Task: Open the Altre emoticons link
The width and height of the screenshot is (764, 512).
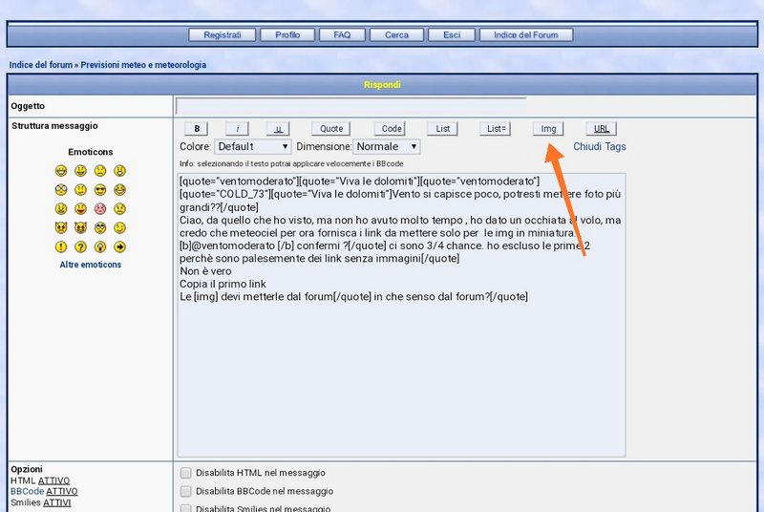Action: (x=90, y=265)
